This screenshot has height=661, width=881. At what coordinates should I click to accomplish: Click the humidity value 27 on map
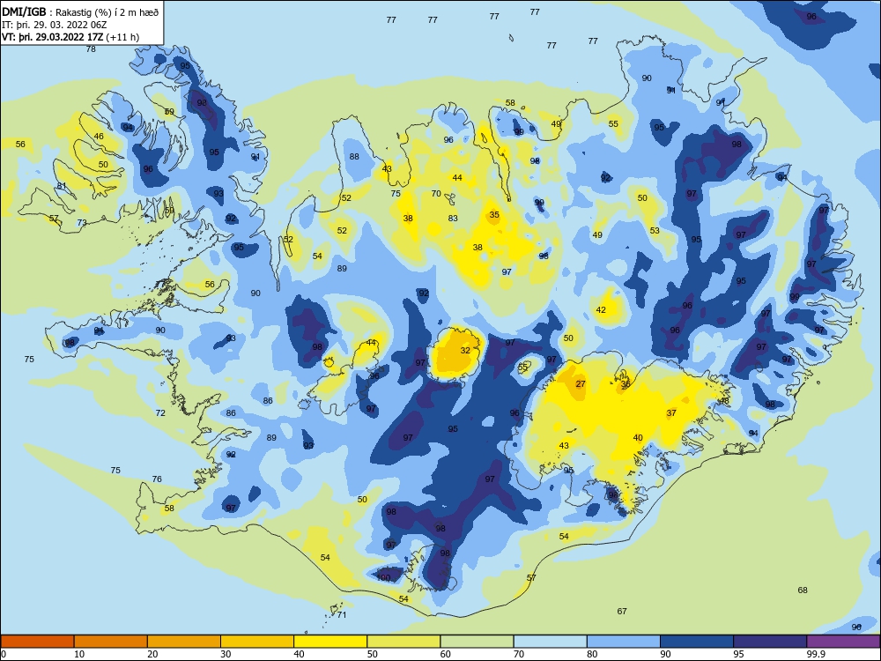point(581,384)
